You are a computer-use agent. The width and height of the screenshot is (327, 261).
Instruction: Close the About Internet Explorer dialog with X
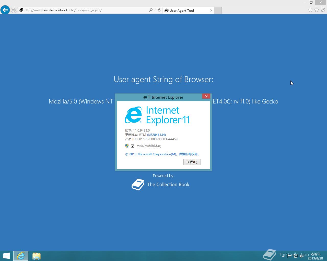[206, 96]
